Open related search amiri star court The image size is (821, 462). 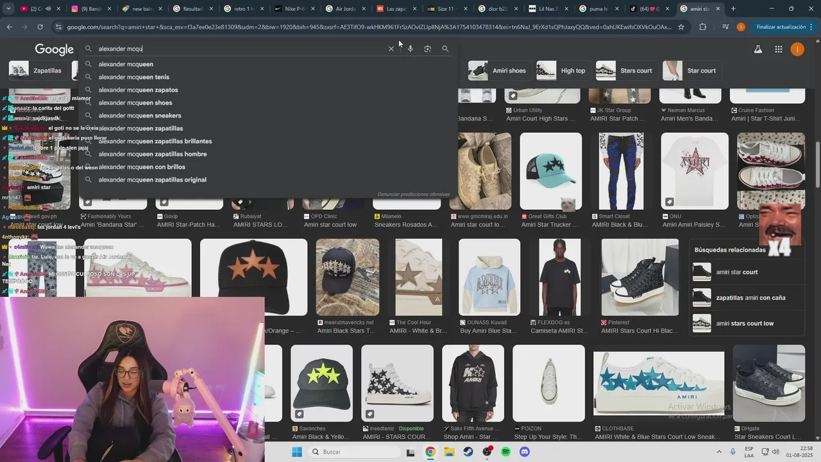(748, 272)
